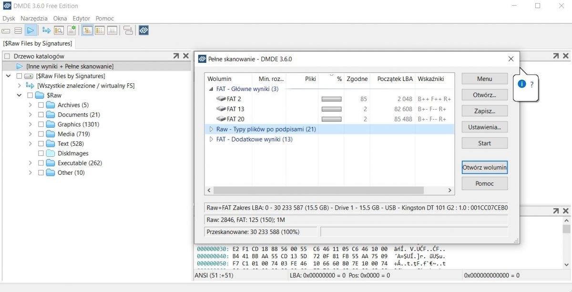
Task: Open the Narzędzia menu
Action: pos(34,19)
